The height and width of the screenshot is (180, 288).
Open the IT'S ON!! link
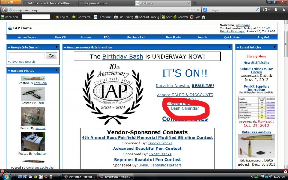pyautogui.click(x=185, y=73)
